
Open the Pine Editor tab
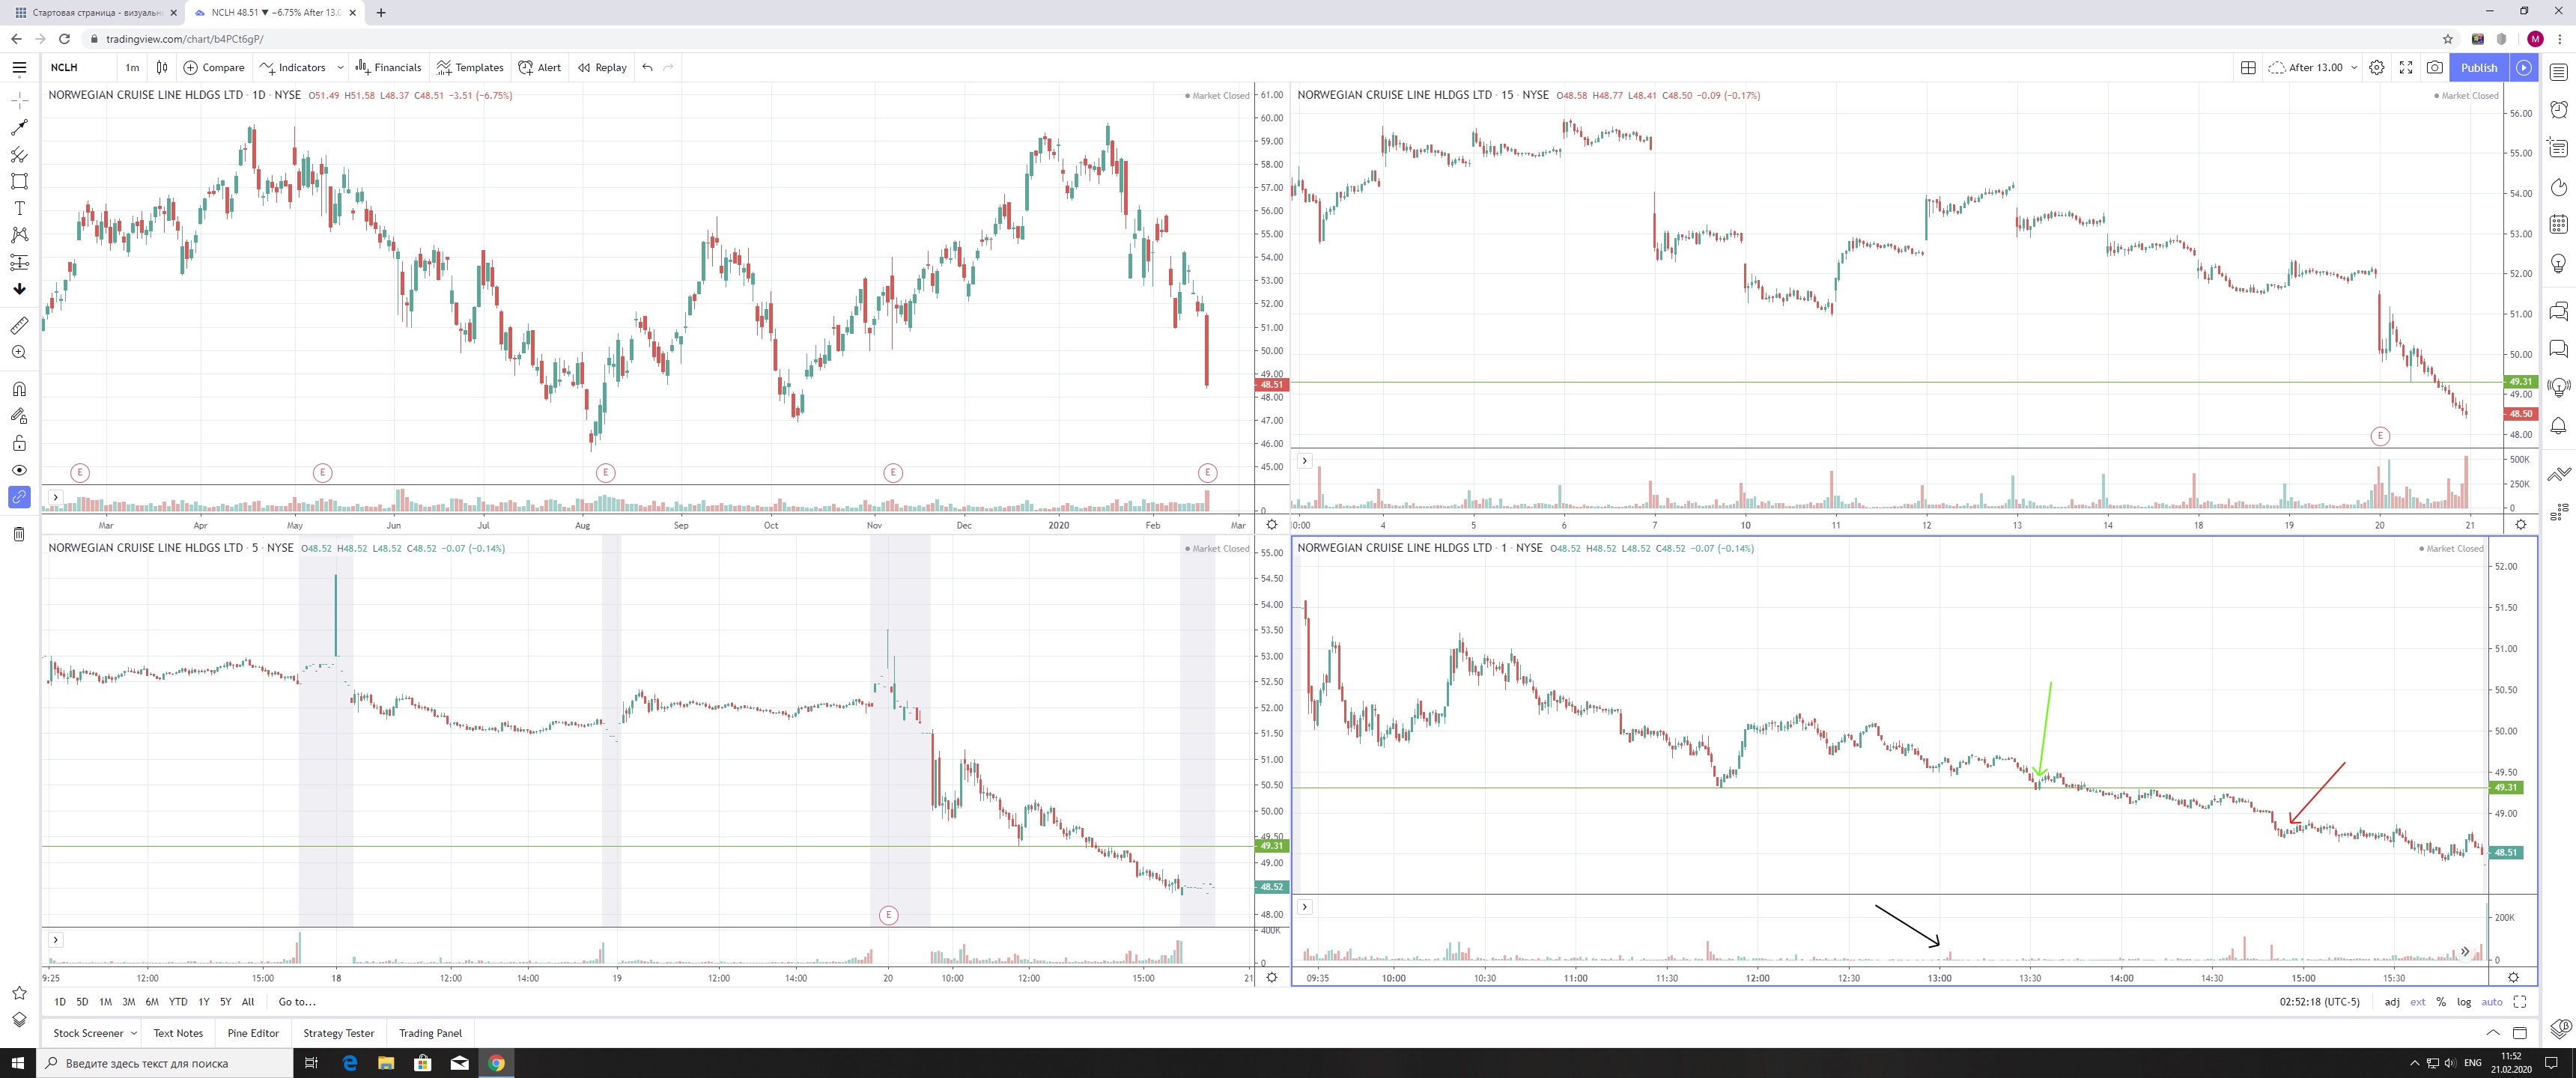tap(253, 1033)
